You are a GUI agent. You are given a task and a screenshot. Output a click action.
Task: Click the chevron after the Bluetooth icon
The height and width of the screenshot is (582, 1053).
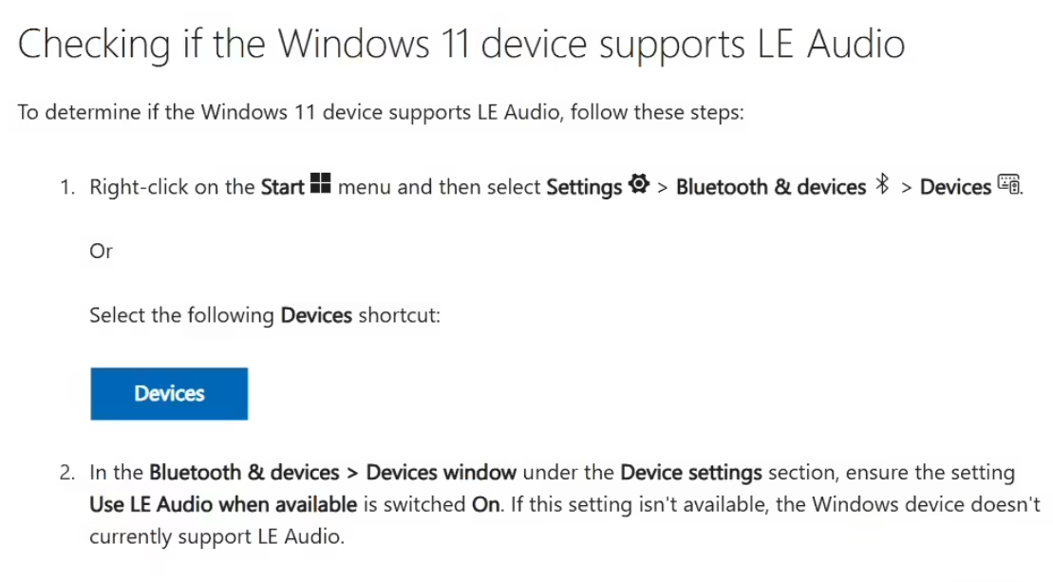(906, 188)
